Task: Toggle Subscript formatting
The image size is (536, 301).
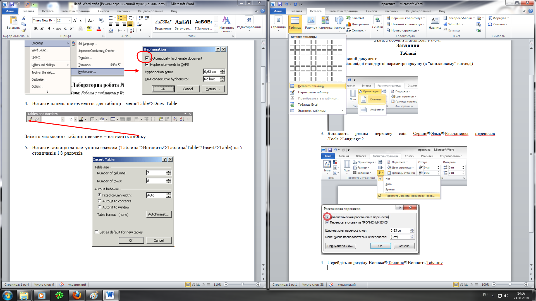Action: pos(65,28)
